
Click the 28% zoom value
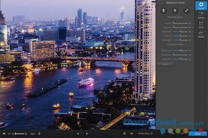pos(33,134)
